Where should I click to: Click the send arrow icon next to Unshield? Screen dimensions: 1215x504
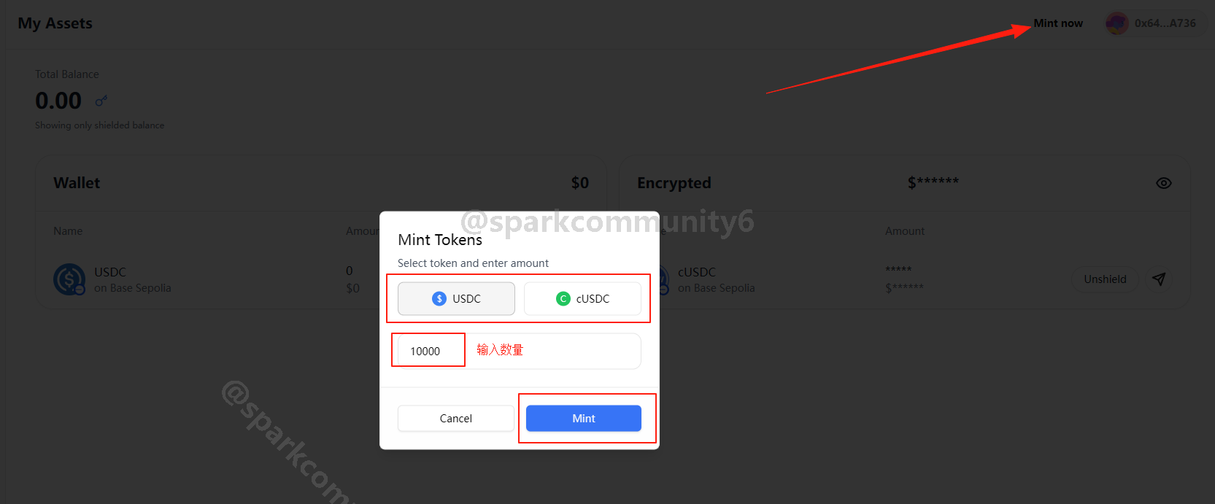[x=1159, y=279]
